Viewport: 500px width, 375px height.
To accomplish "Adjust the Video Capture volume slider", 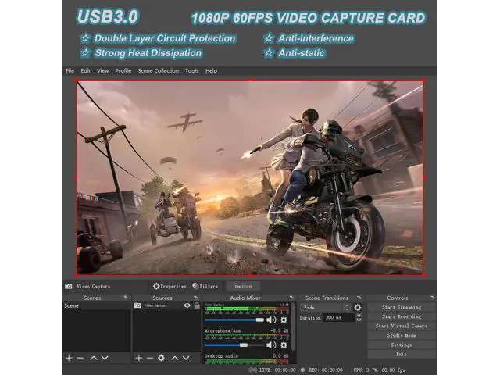I will click(234, 320).
